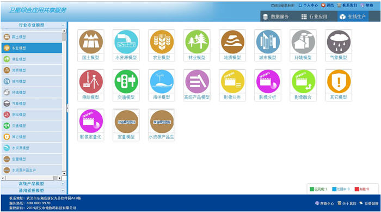Open the 影像分析 magenta icon
381x212 pixels.
point(268,85)
